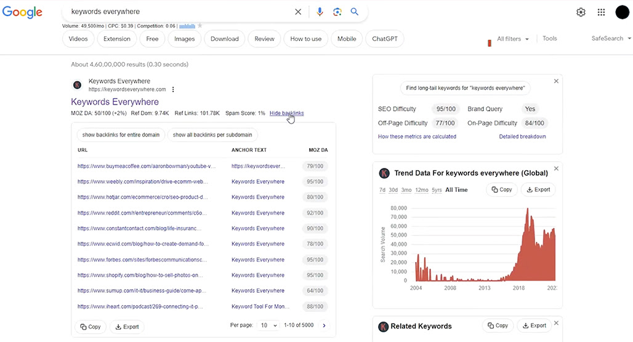Open the weebly.com backlink URL
Screen dimensions: 633x342
(x=142, y=182)
